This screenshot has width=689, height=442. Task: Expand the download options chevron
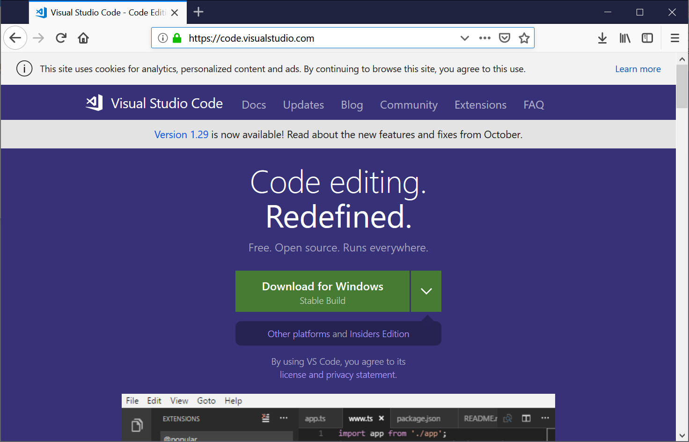click(x=426, y=291)
